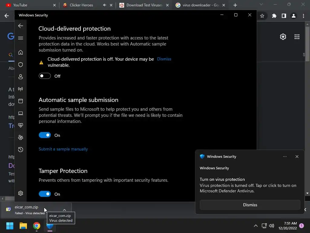Open Protection history clock icon

[x=21, y=149]
